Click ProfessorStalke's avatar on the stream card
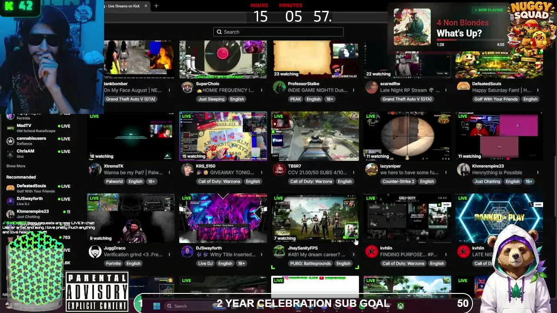 pos(279,87)
